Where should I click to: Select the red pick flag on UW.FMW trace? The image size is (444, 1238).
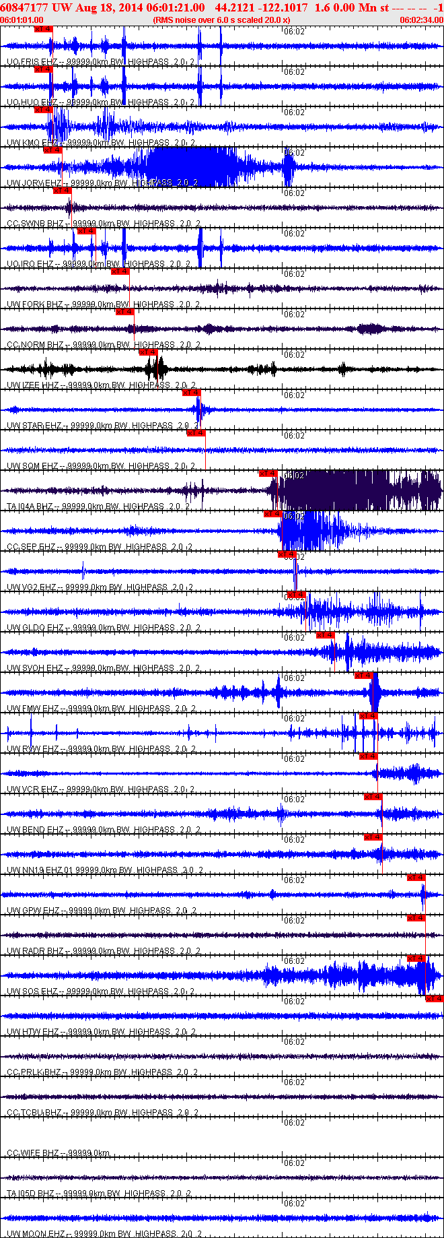[363, 676]
